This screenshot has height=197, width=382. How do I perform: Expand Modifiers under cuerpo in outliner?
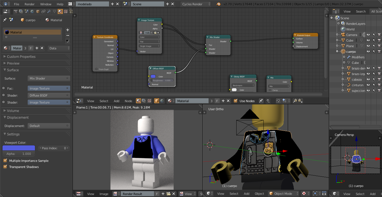tap(345, 57)
